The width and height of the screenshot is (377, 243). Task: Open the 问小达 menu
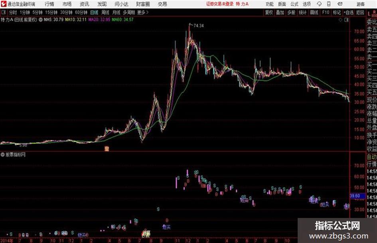point(121,4)
